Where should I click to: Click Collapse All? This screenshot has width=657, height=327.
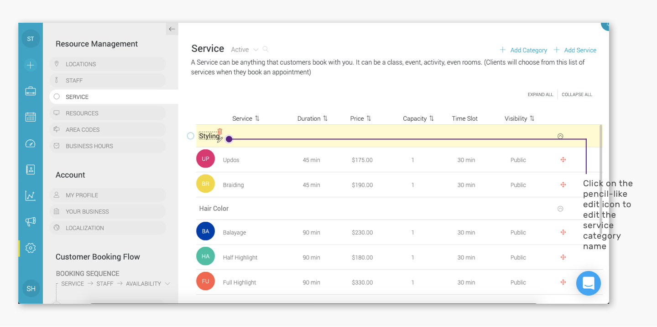point(577,95)
